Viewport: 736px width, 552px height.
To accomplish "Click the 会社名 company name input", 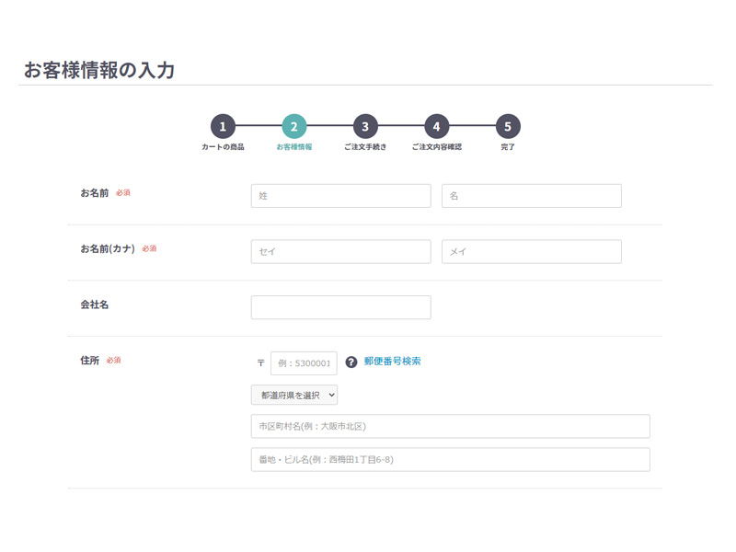I will point(340,307).
